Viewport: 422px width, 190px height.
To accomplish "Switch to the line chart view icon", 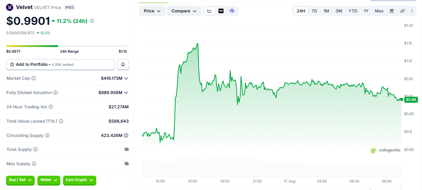I will (209, 11).
